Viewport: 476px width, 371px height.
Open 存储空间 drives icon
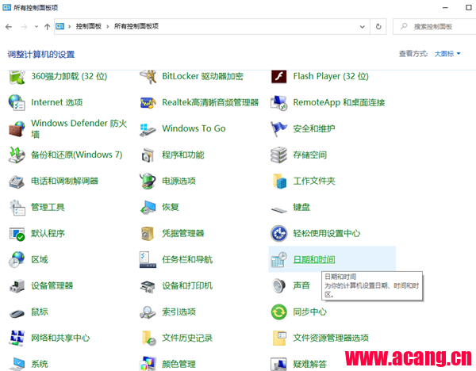point(278,155)
